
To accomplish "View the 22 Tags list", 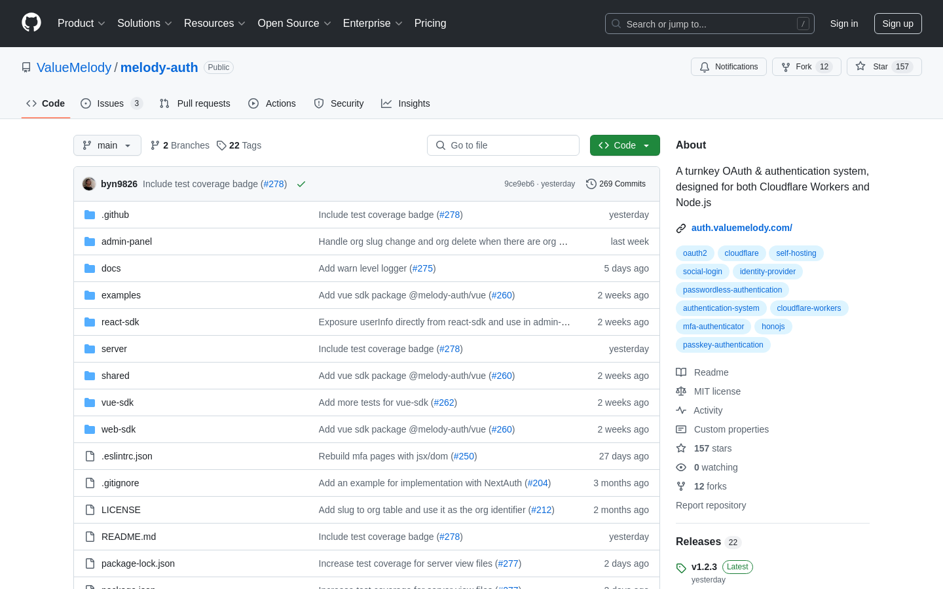I will click(239, 145).
